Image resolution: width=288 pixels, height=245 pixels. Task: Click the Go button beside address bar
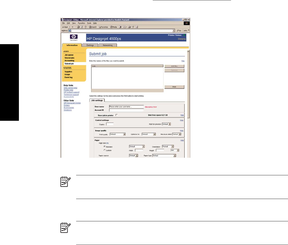click(179, 31)
